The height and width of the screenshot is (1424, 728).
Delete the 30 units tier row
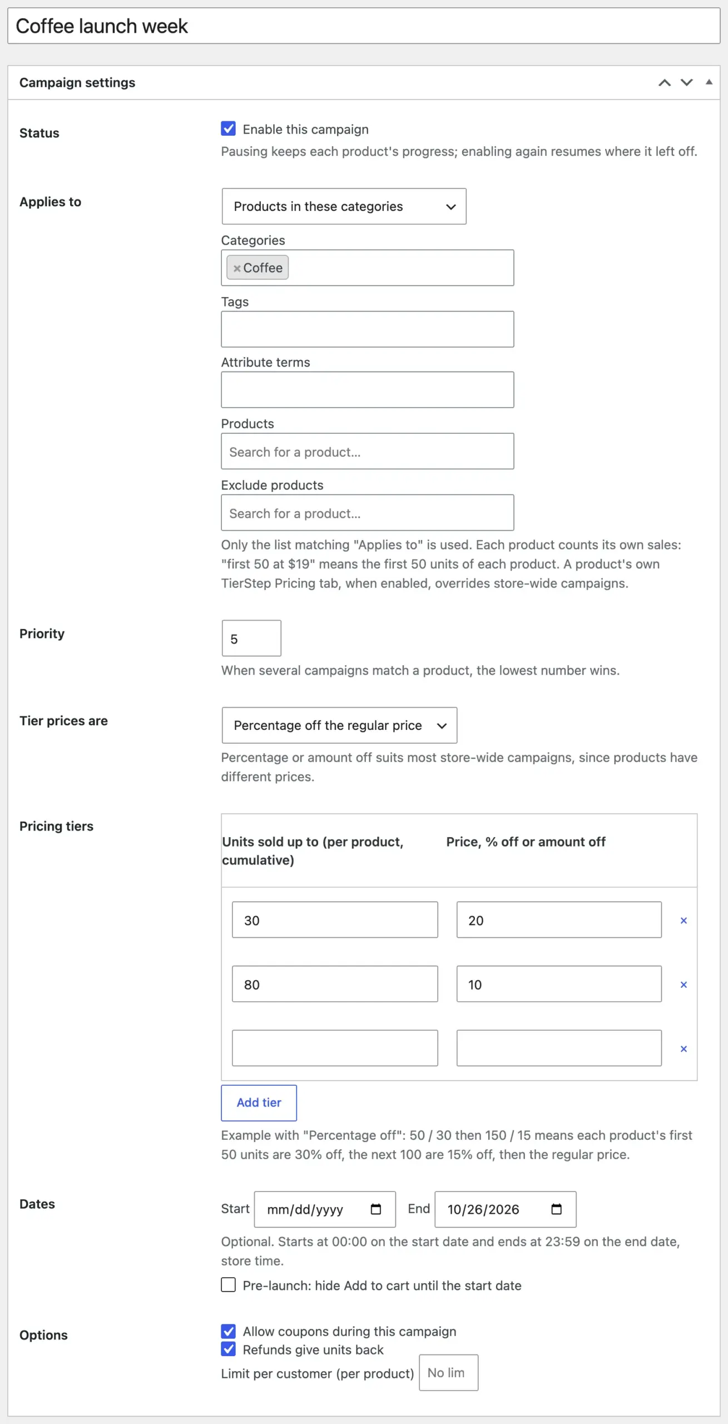[684, 921]
